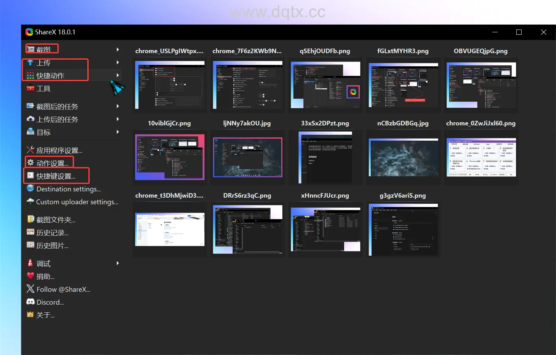Click the traffic cone icon for 调试
The image size is (556, 355).
(x=30, y=263)
